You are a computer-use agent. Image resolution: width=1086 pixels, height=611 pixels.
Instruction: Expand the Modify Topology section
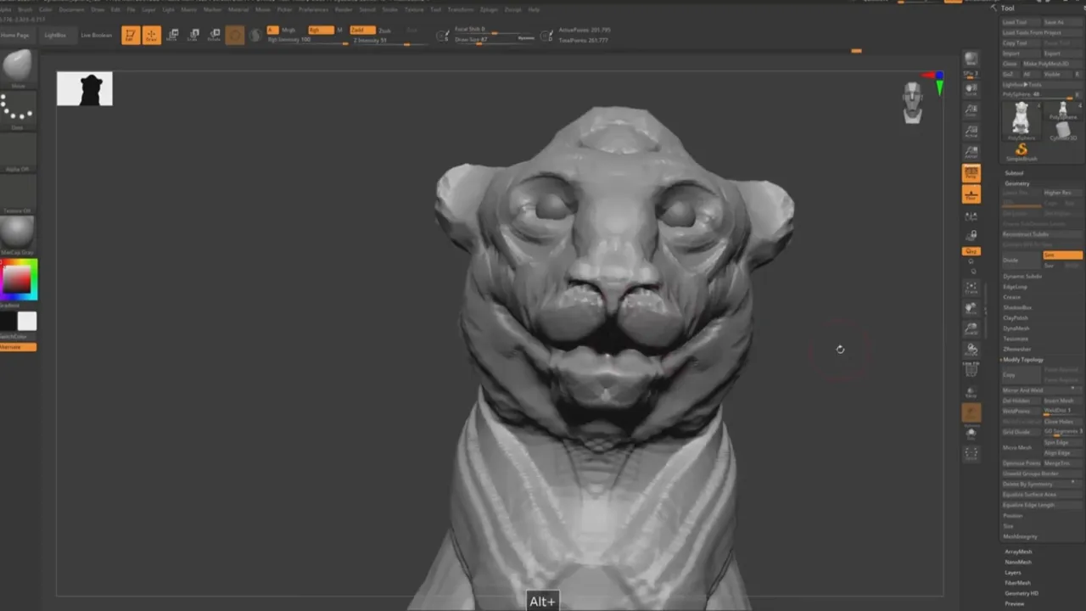coord(1023,360)
